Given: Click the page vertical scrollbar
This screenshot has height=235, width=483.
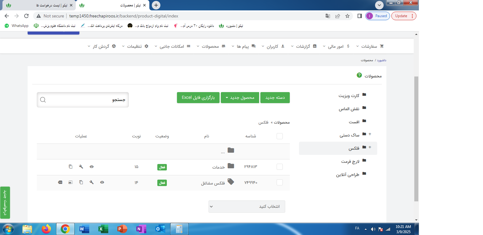Looking at the screenshot, I should click(416, 139).
